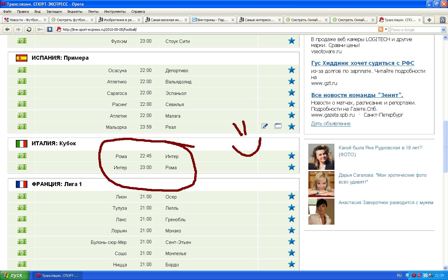Reload the page with the refresh icon

coord(29,30)
